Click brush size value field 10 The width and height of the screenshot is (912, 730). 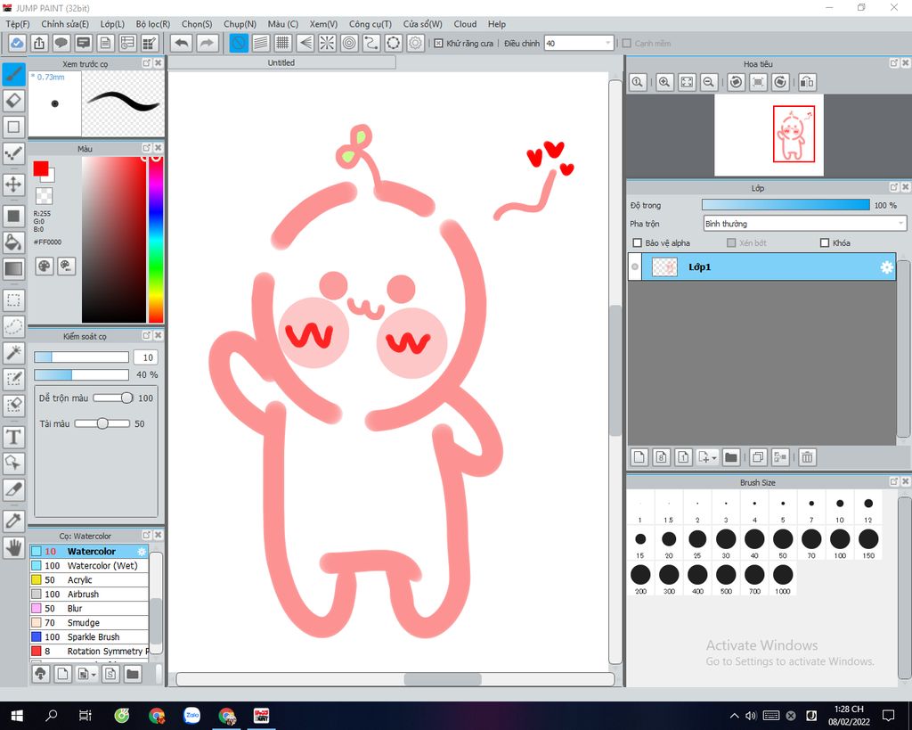coord(145,357)
